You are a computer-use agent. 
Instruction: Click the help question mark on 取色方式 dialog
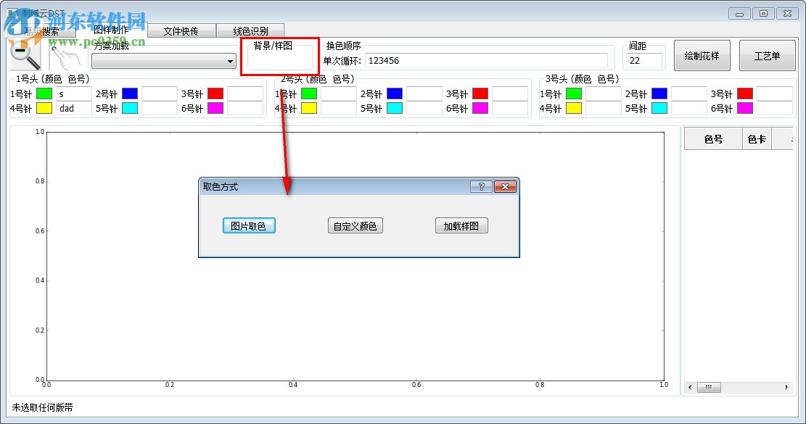click(x=481, y=186)
